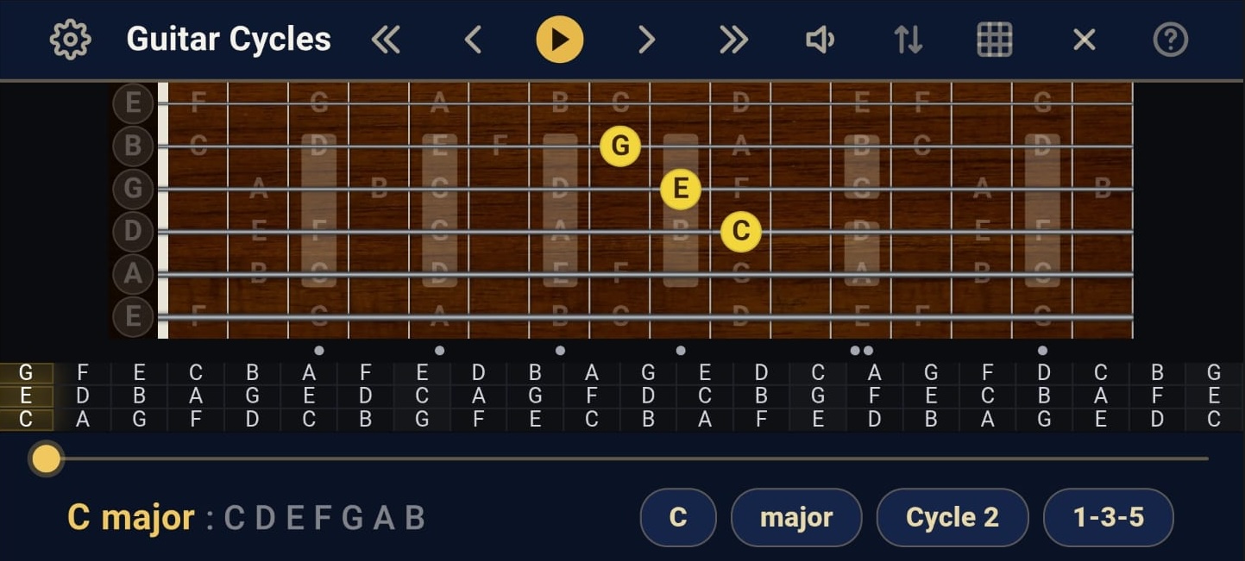Click the B-F-D chord column in sequence
The height and width of the screenshot is (561, 1245).
click(x=1157, y=396)
